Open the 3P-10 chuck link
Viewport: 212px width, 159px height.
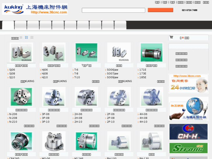[45, 122]
